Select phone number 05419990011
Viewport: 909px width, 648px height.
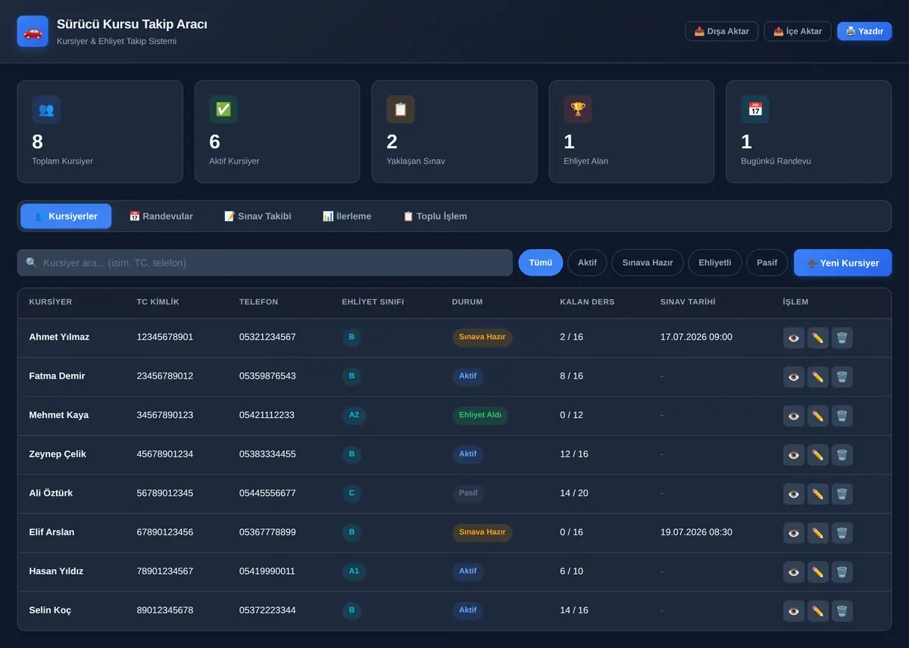point(267,571)
